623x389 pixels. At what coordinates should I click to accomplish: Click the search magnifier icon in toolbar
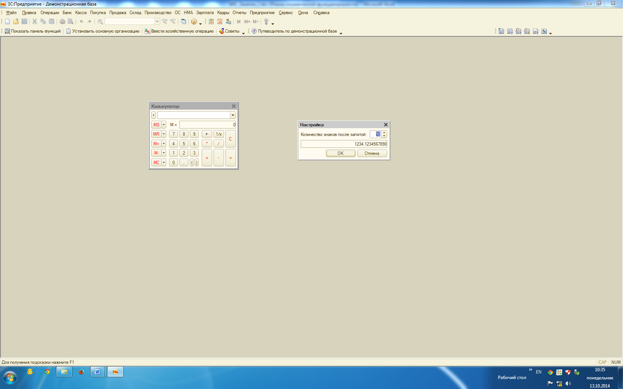point(100,21)
